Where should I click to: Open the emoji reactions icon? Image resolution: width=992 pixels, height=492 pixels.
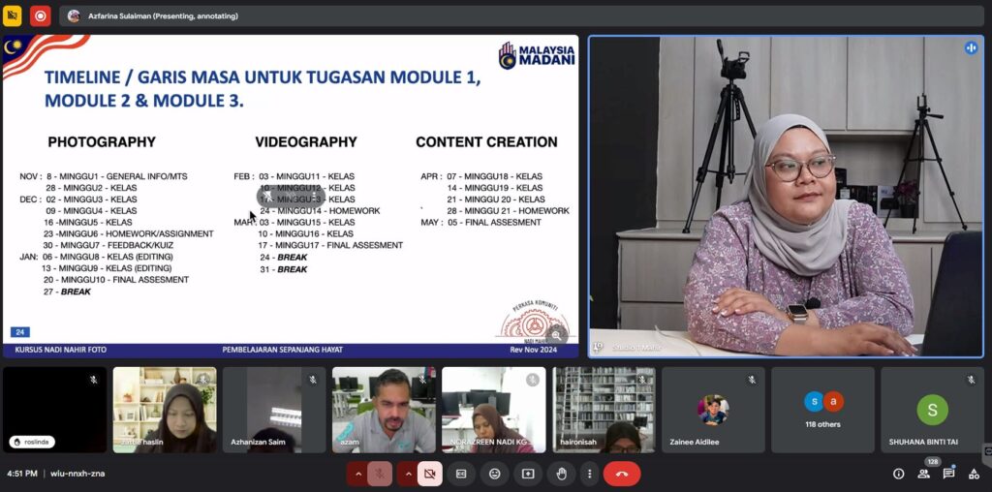point(494,474)
